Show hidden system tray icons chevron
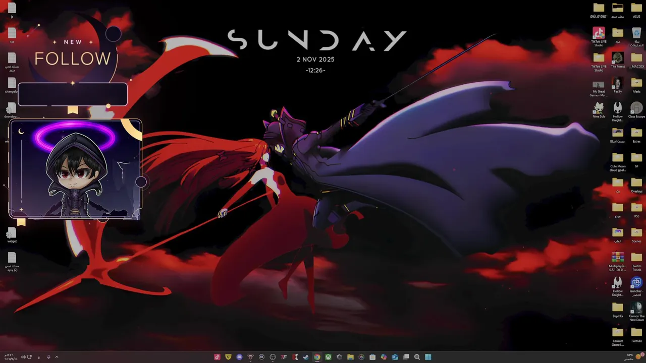Screen dimensions: 646x363 57,357
